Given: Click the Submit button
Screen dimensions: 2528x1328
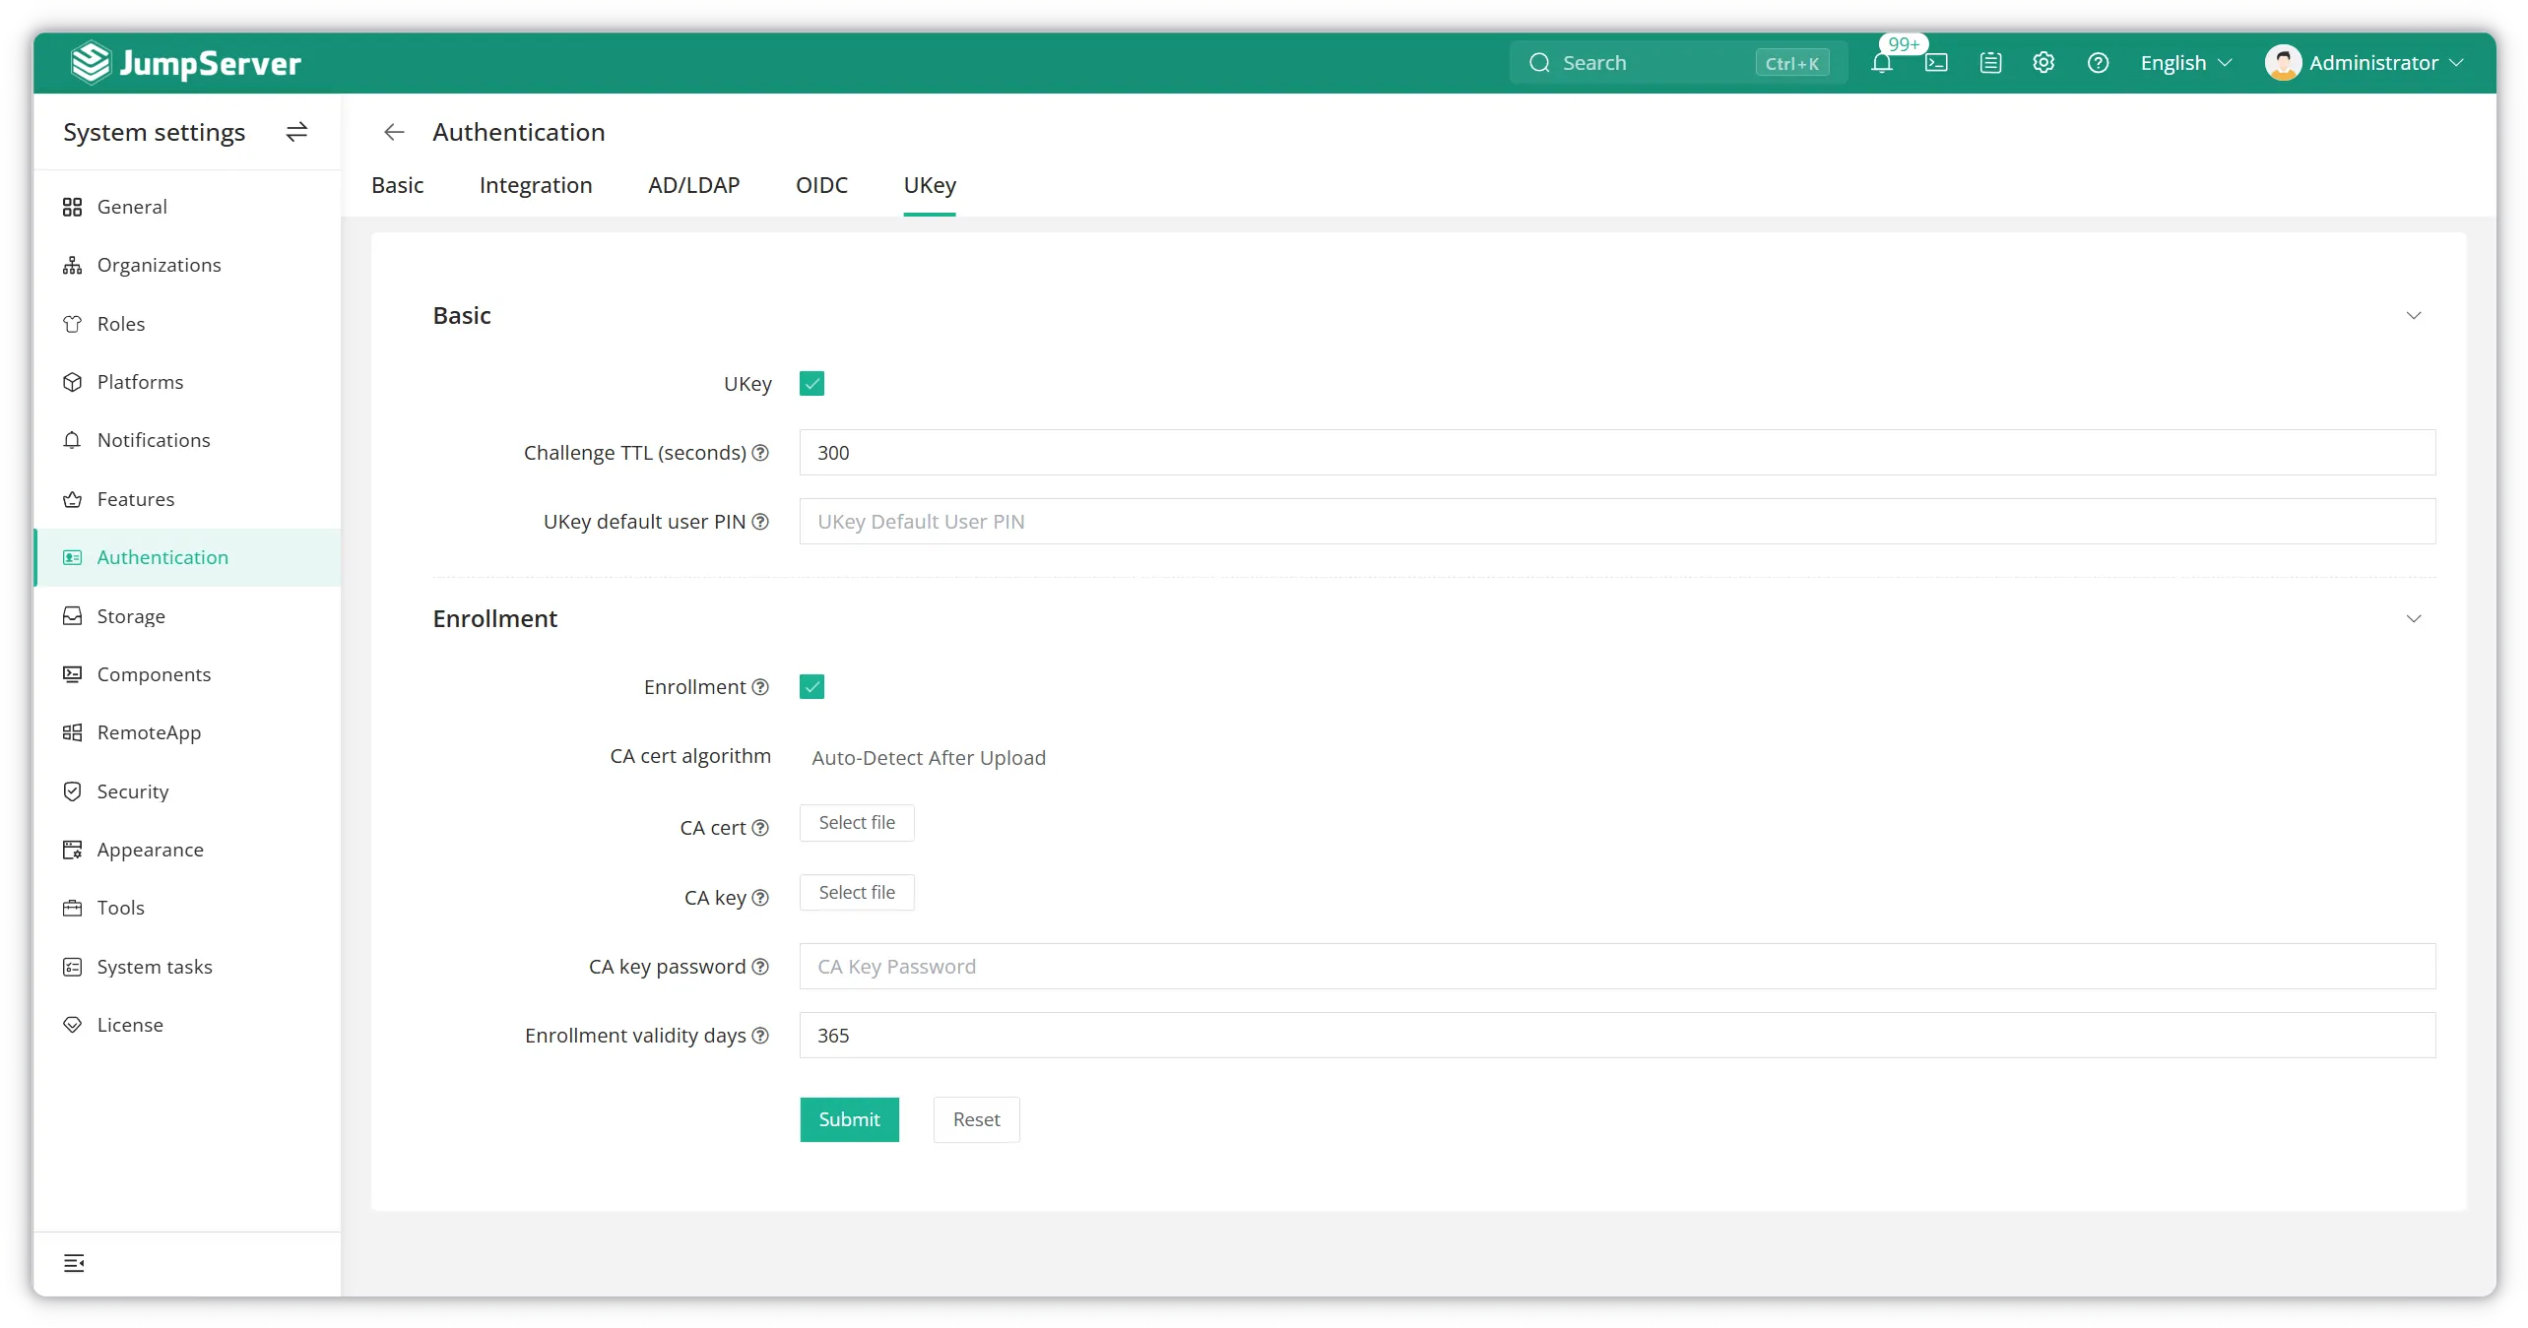Looking at the screenshot, I should (x=849, y=1120).
